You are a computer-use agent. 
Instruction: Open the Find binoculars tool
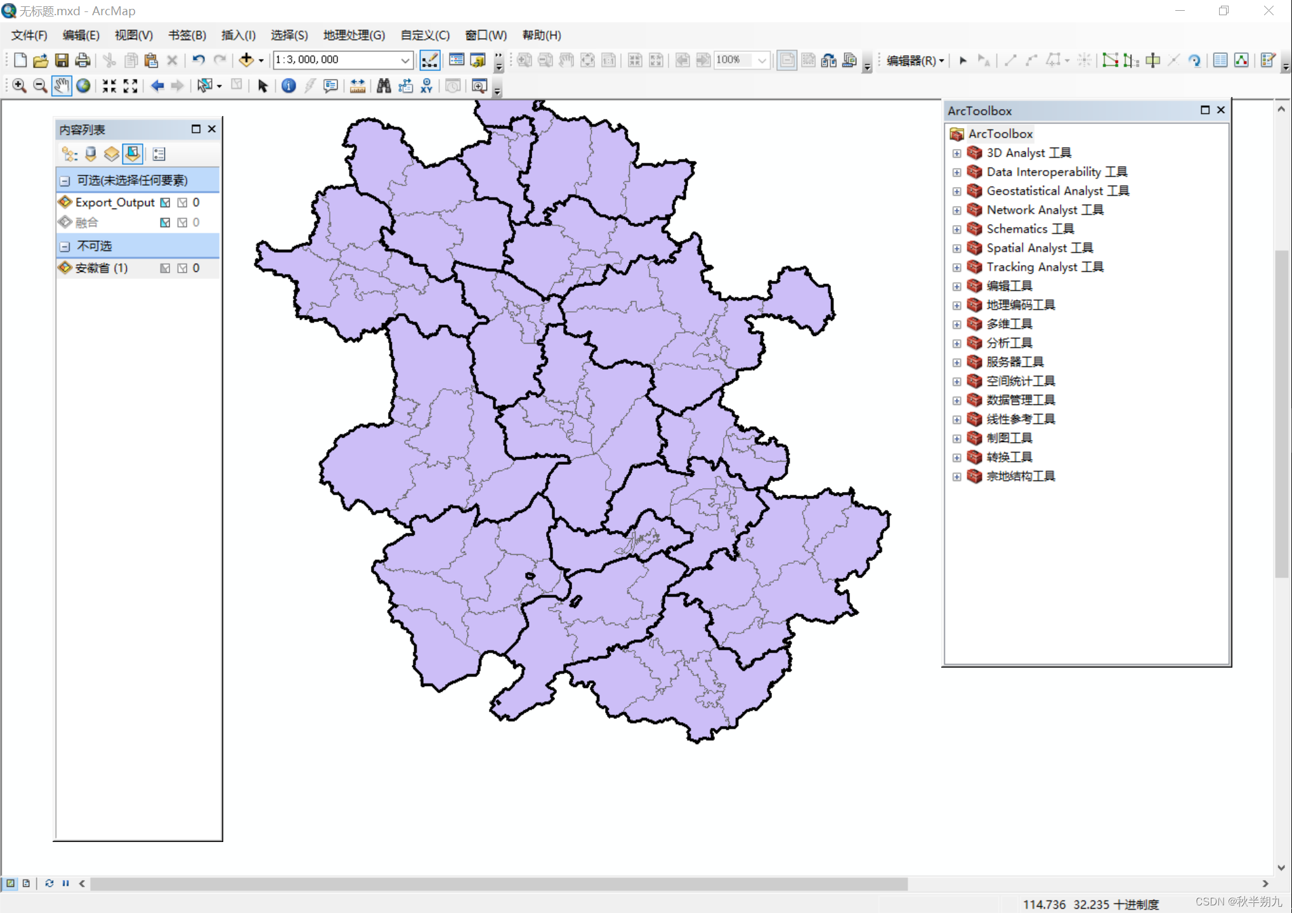tap(384, 86)
